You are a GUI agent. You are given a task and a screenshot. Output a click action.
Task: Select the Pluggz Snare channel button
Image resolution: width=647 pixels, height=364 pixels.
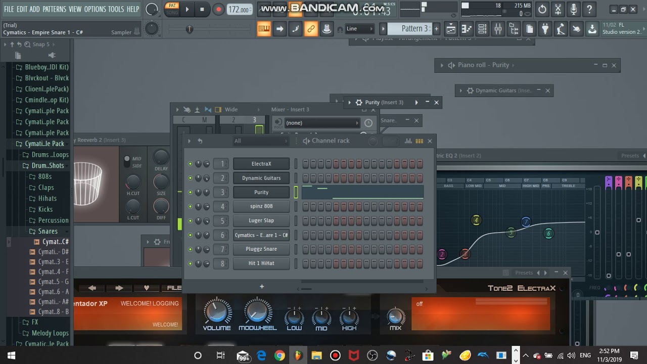pyautogui.click(x=261, y=249)
